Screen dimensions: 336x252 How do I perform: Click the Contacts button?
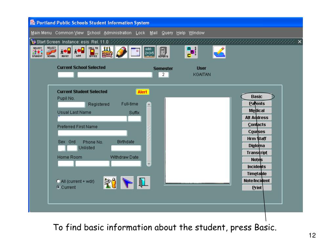[257, 125]
